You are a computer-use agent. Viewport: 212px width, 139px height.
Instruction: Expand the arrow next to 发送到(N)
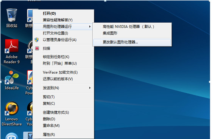[90, 88]
